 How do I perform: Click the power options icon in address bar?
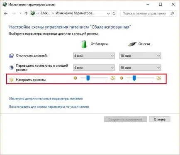pyautogui.click(x=33, y=13)
